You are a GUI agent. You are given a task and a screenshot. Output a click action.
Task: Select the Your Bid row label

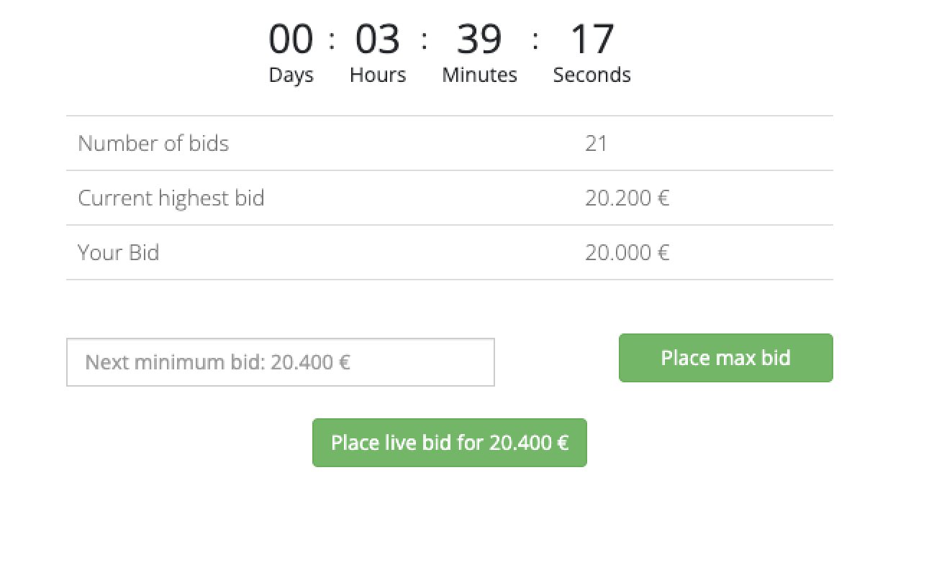tap(119, 253)
